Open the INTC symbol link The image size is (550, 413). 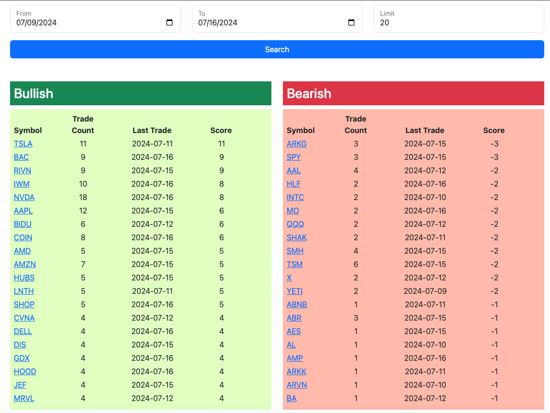(295, 197)
